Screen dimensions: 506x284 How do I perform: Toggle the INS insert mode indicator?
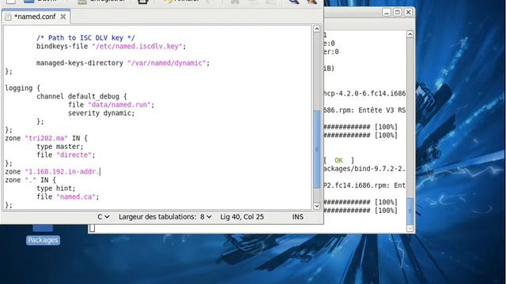click(298, 217)
